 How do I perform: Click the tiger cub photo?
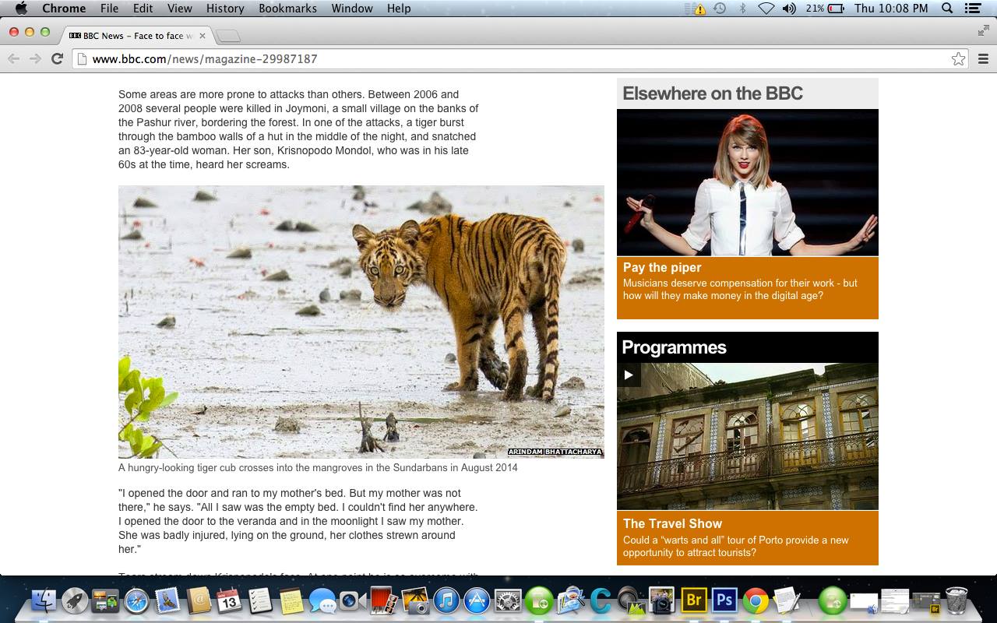(361, 321)
